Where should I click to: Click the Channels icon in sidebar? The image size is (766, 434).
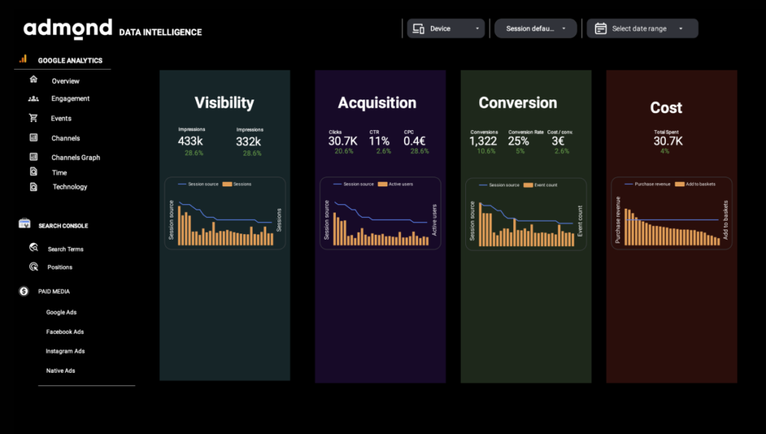click(x=34, y=138)
